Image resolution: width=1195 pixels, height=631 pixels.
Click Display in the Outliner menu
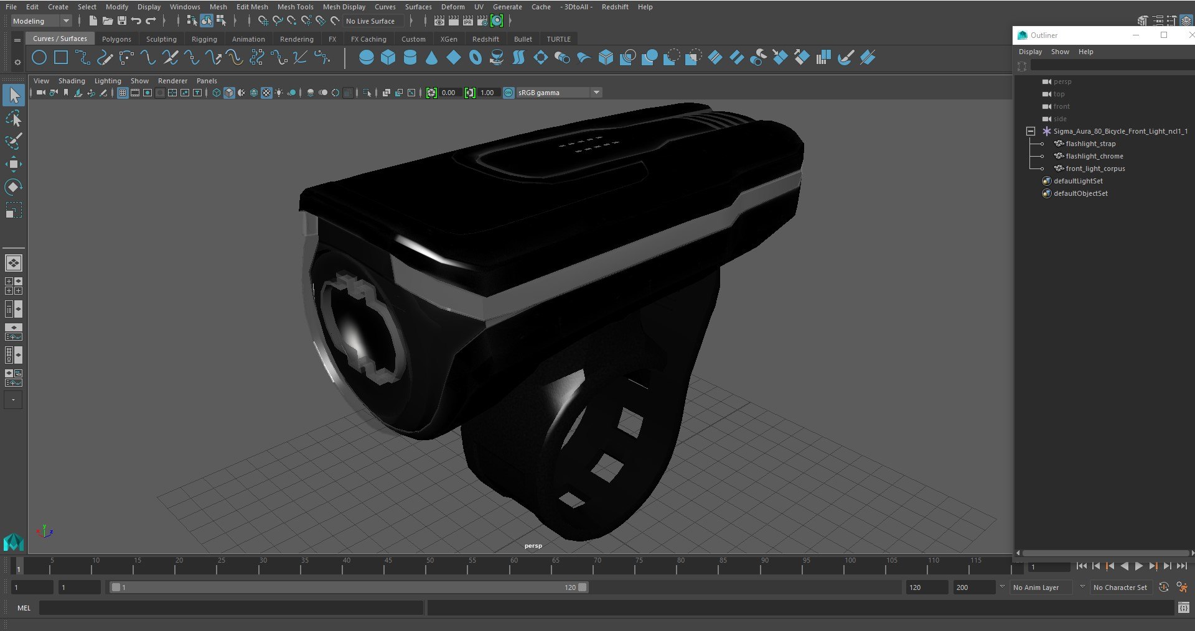click(x=1030, y=52)
